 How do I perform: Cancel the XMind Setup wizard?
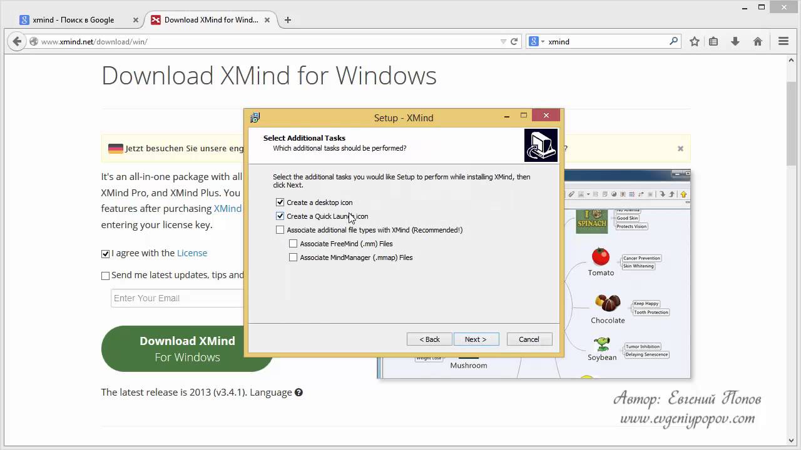[529, 339]
